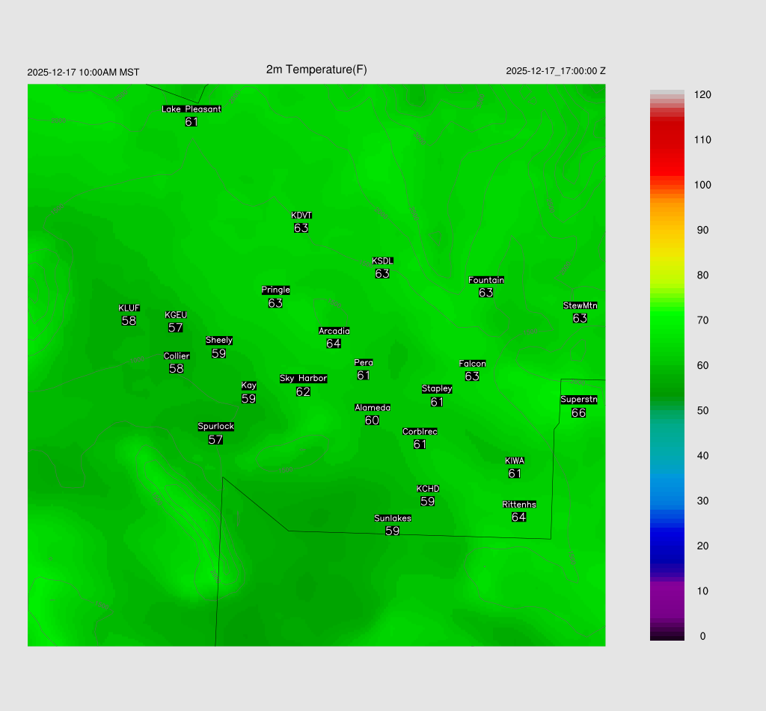This screenshot has height=711, width=766.
Task: Click the 2m Temperature(F) map title
Action: (316, 70)
